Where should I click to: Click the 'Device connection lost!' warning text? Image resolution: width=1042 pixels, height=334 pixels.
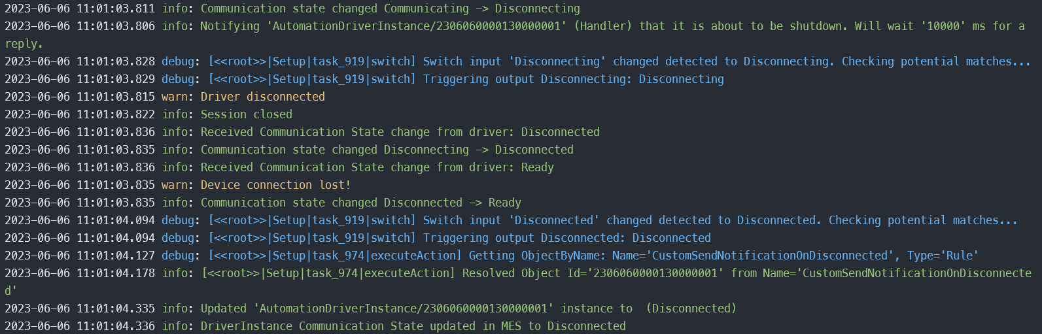click(x=275, y=185)
